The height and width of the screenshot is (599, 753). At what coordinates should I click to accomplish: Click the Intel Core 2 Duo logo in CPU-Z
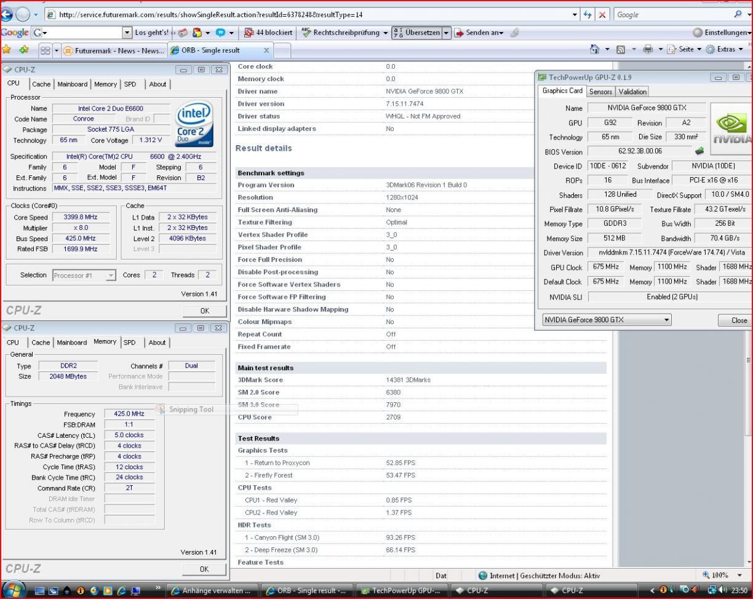194,124
